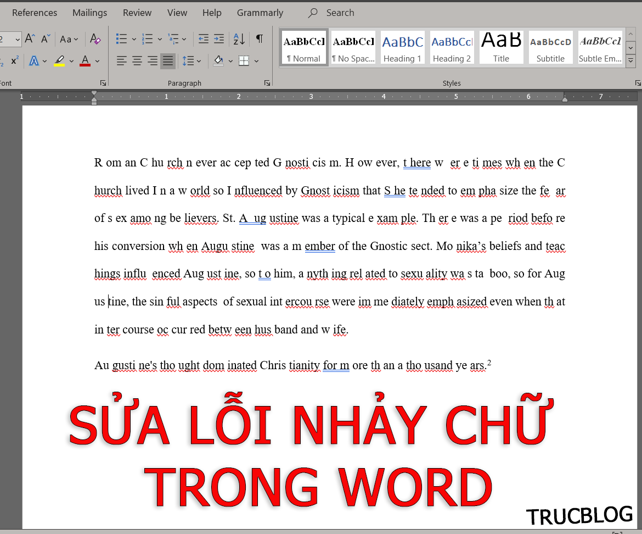This screenshot has width=642, height=534.
Task: Open the Shading color dropdown arrow
Action: tap(230, 61)
